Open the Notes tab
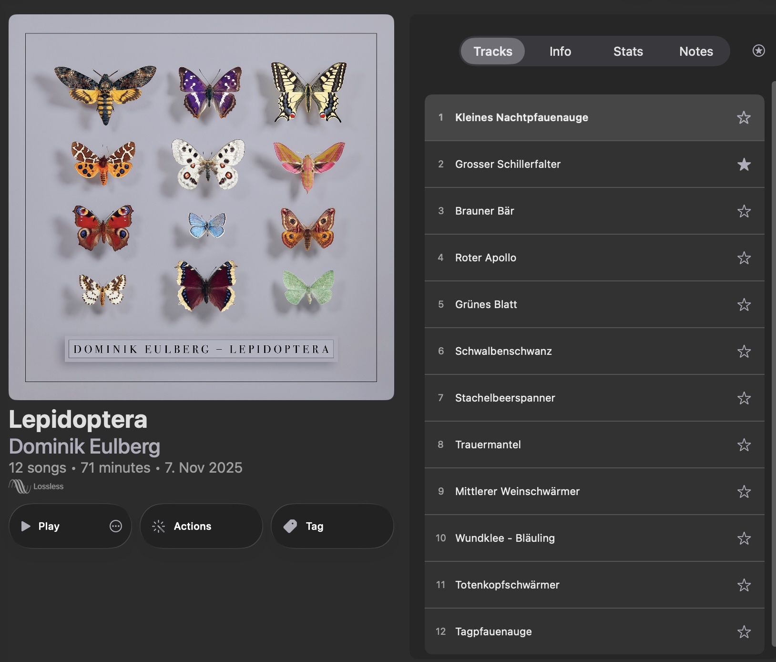 coord(696,51)
